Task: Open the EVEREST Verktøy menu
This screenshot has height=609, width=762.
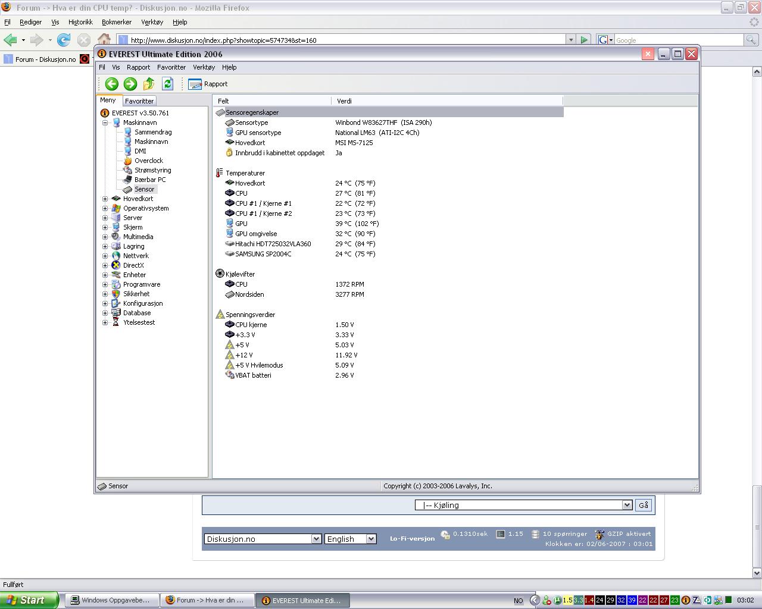Action: (204, 67)
